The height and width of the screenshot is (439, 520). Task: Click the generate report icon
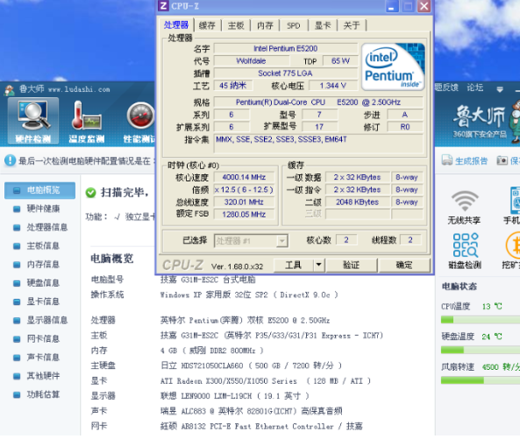(446, 160)
